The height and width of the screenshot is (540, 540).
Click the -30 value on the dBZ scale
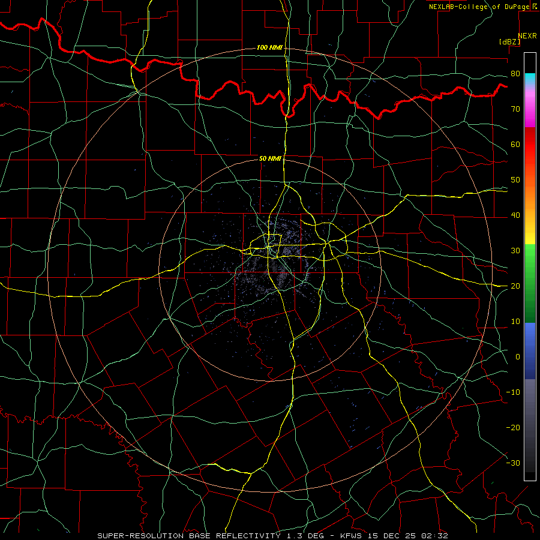513,463
